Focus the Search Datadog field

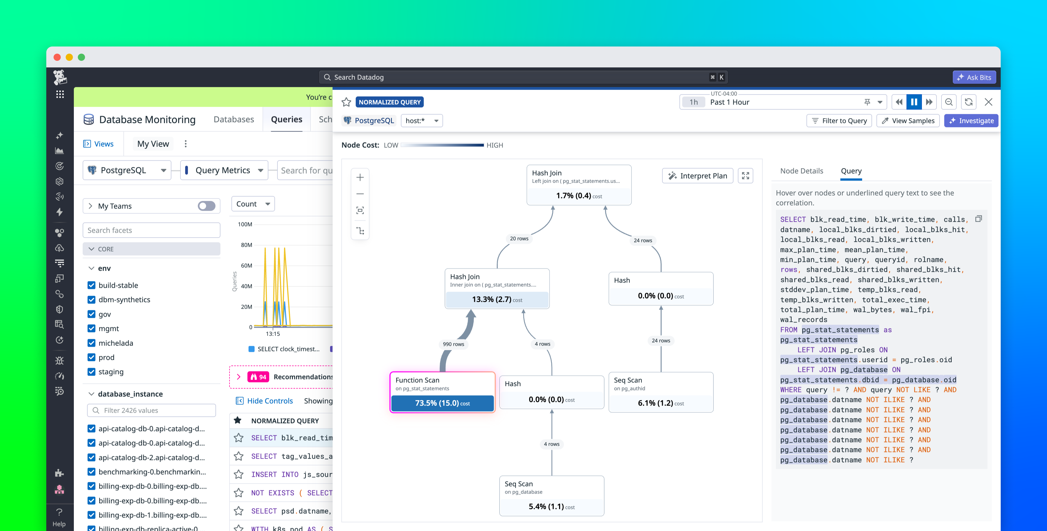[523, 77]
